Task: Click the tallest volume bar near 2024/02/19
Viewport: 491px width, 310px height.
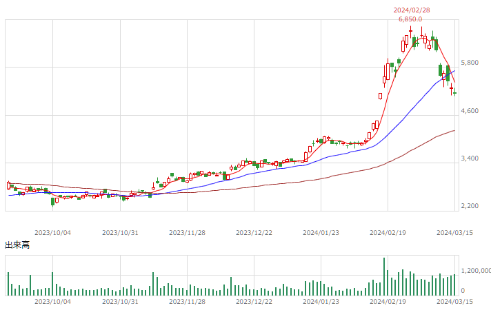Action: pos(384,277)
